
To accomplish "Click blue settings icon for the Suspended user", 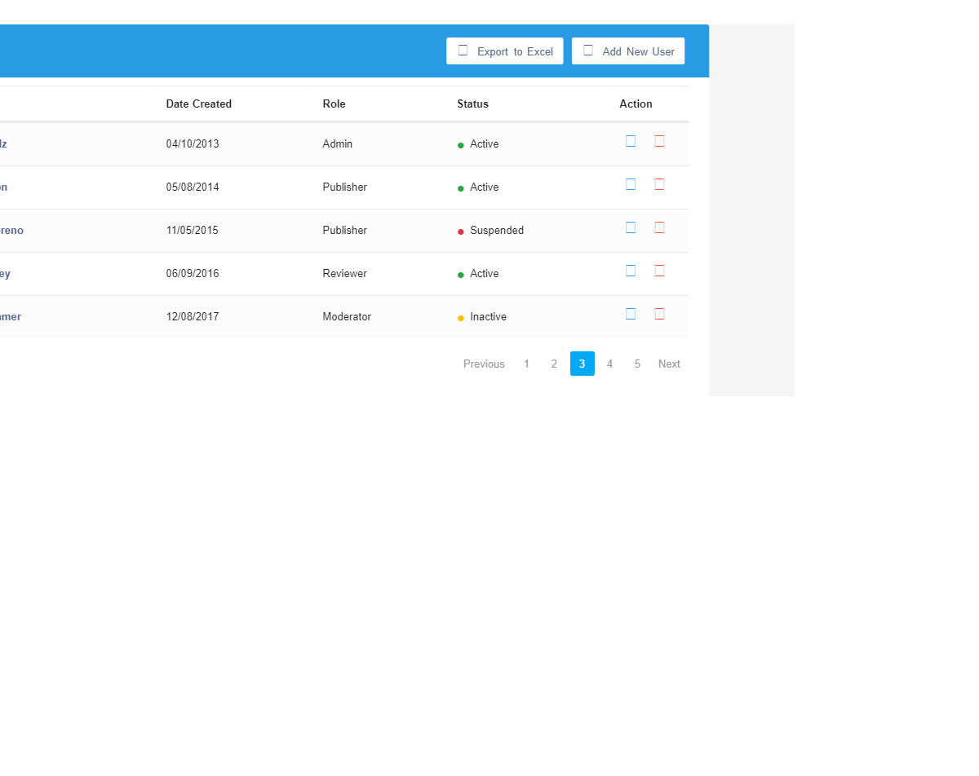I will pos(630,227).
